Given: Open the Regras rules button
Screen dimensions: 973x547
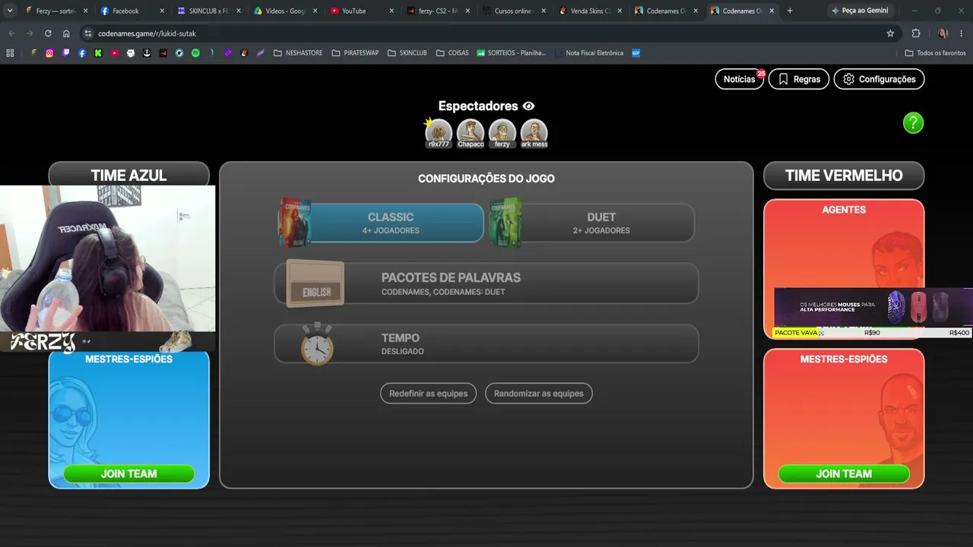Looking at the screenshot, I should [x=799, y=79].
